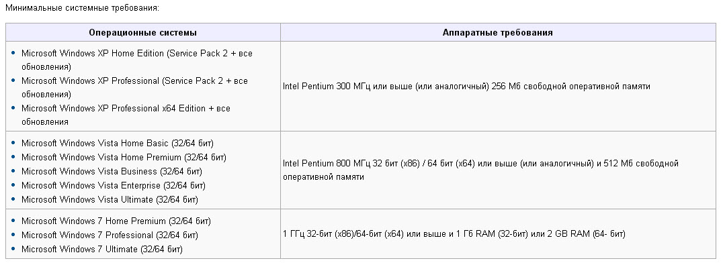Screen dimensions: 723x267
Task: Click Microsoft Windows 7 Home Premium entry
Action: pos(116,221)
